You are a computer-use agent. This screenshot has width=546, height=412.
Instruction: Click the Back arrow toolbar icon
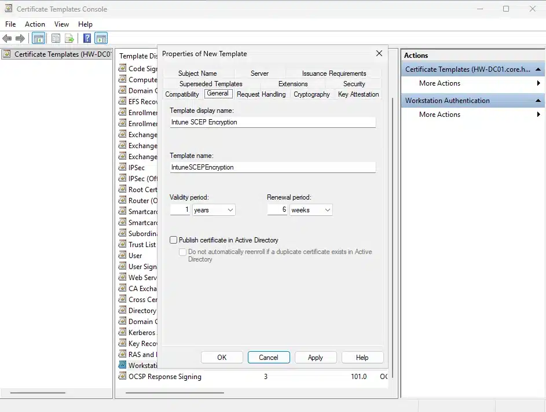coord(7,39)
